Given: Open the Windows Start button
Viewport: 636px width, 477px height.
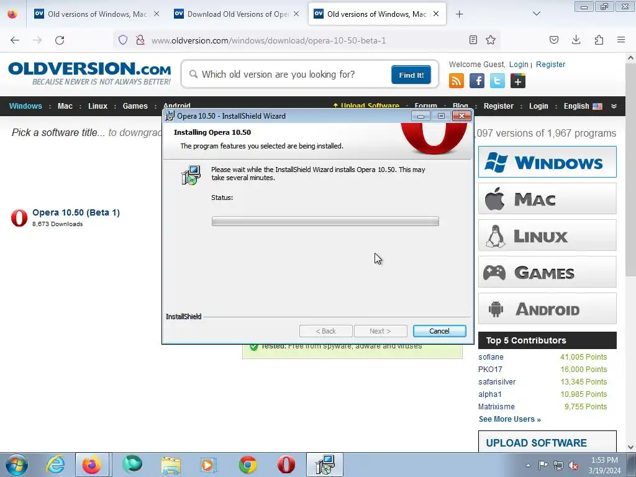Looking at the screenshot, I should (x=17, y=465).
